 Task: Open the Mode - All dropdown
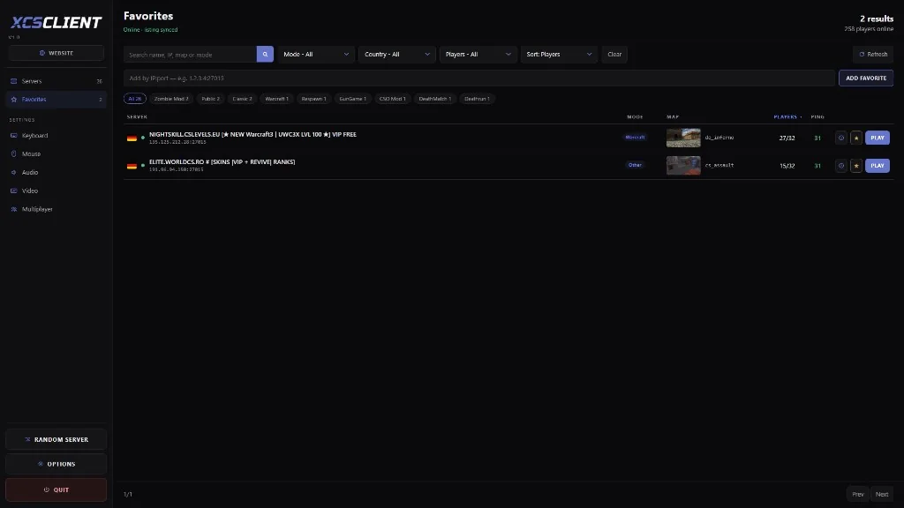pos(316,54)
